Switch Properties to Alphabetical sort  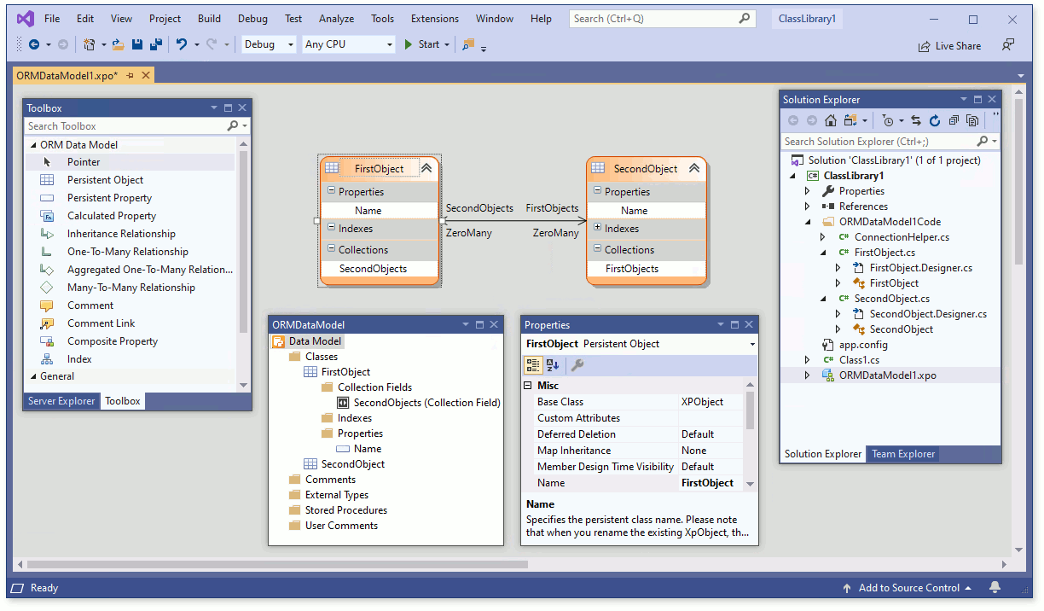[x=552, y=365]
